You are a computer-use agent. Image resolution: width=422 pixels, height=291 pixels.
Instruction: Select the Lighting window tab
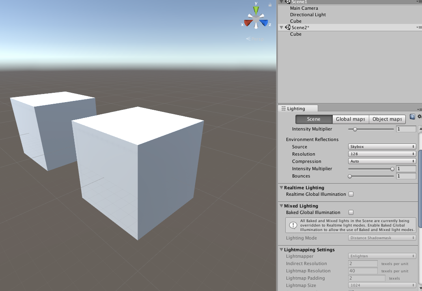[x=298, y=108]
